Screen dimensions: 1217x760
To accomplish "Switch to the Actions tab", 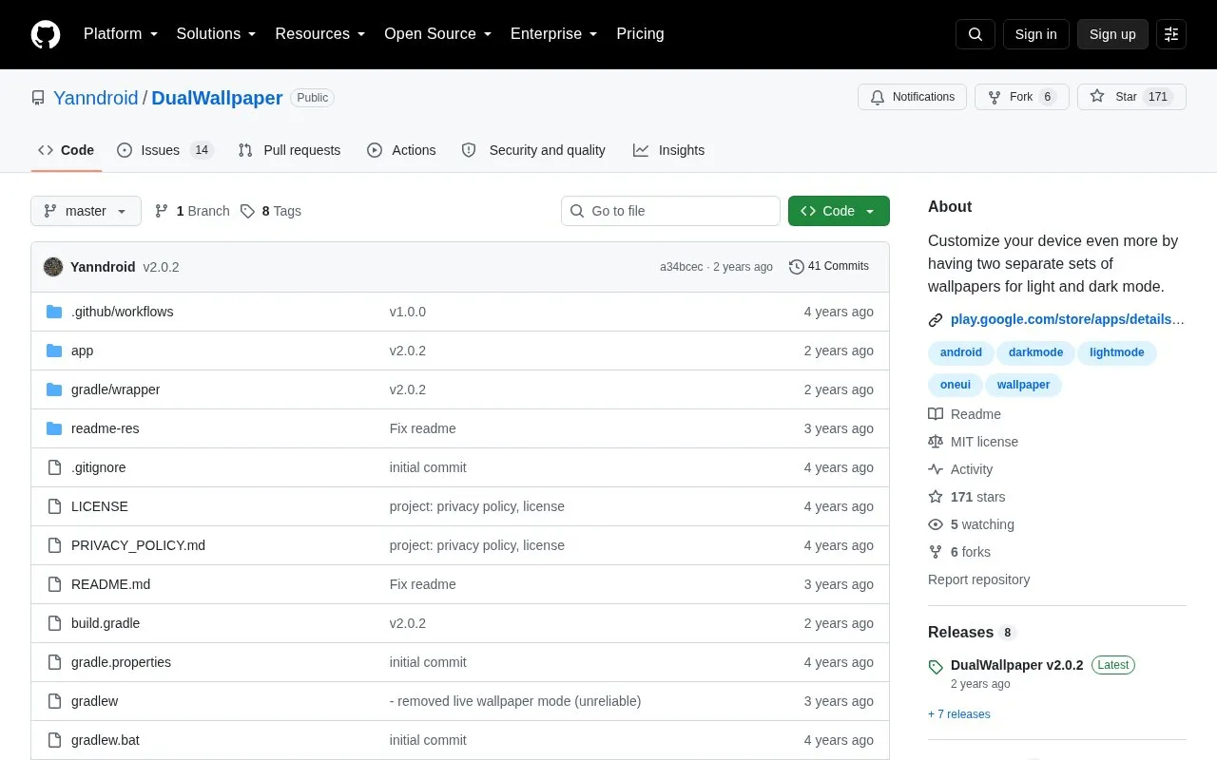I will point(401,150).
